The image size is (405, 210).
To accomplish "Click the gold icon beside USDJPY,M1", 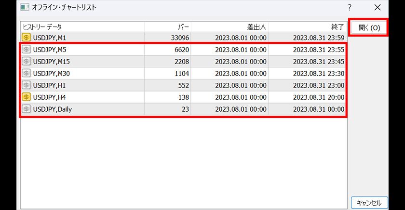I will (x=27, y=37).
